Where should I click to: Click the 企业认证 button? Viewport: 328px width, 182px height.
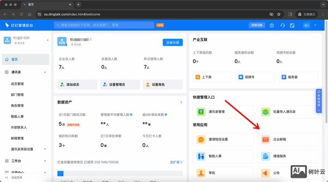[173, 42]
